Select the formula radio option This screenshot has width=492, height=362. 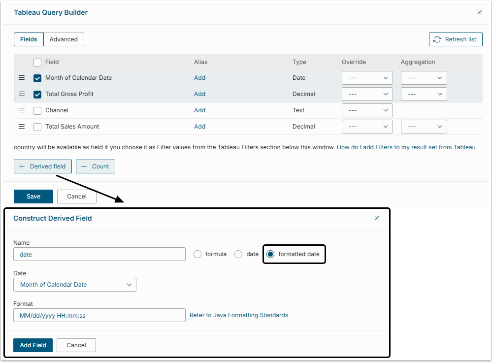[x=197, y=254]
